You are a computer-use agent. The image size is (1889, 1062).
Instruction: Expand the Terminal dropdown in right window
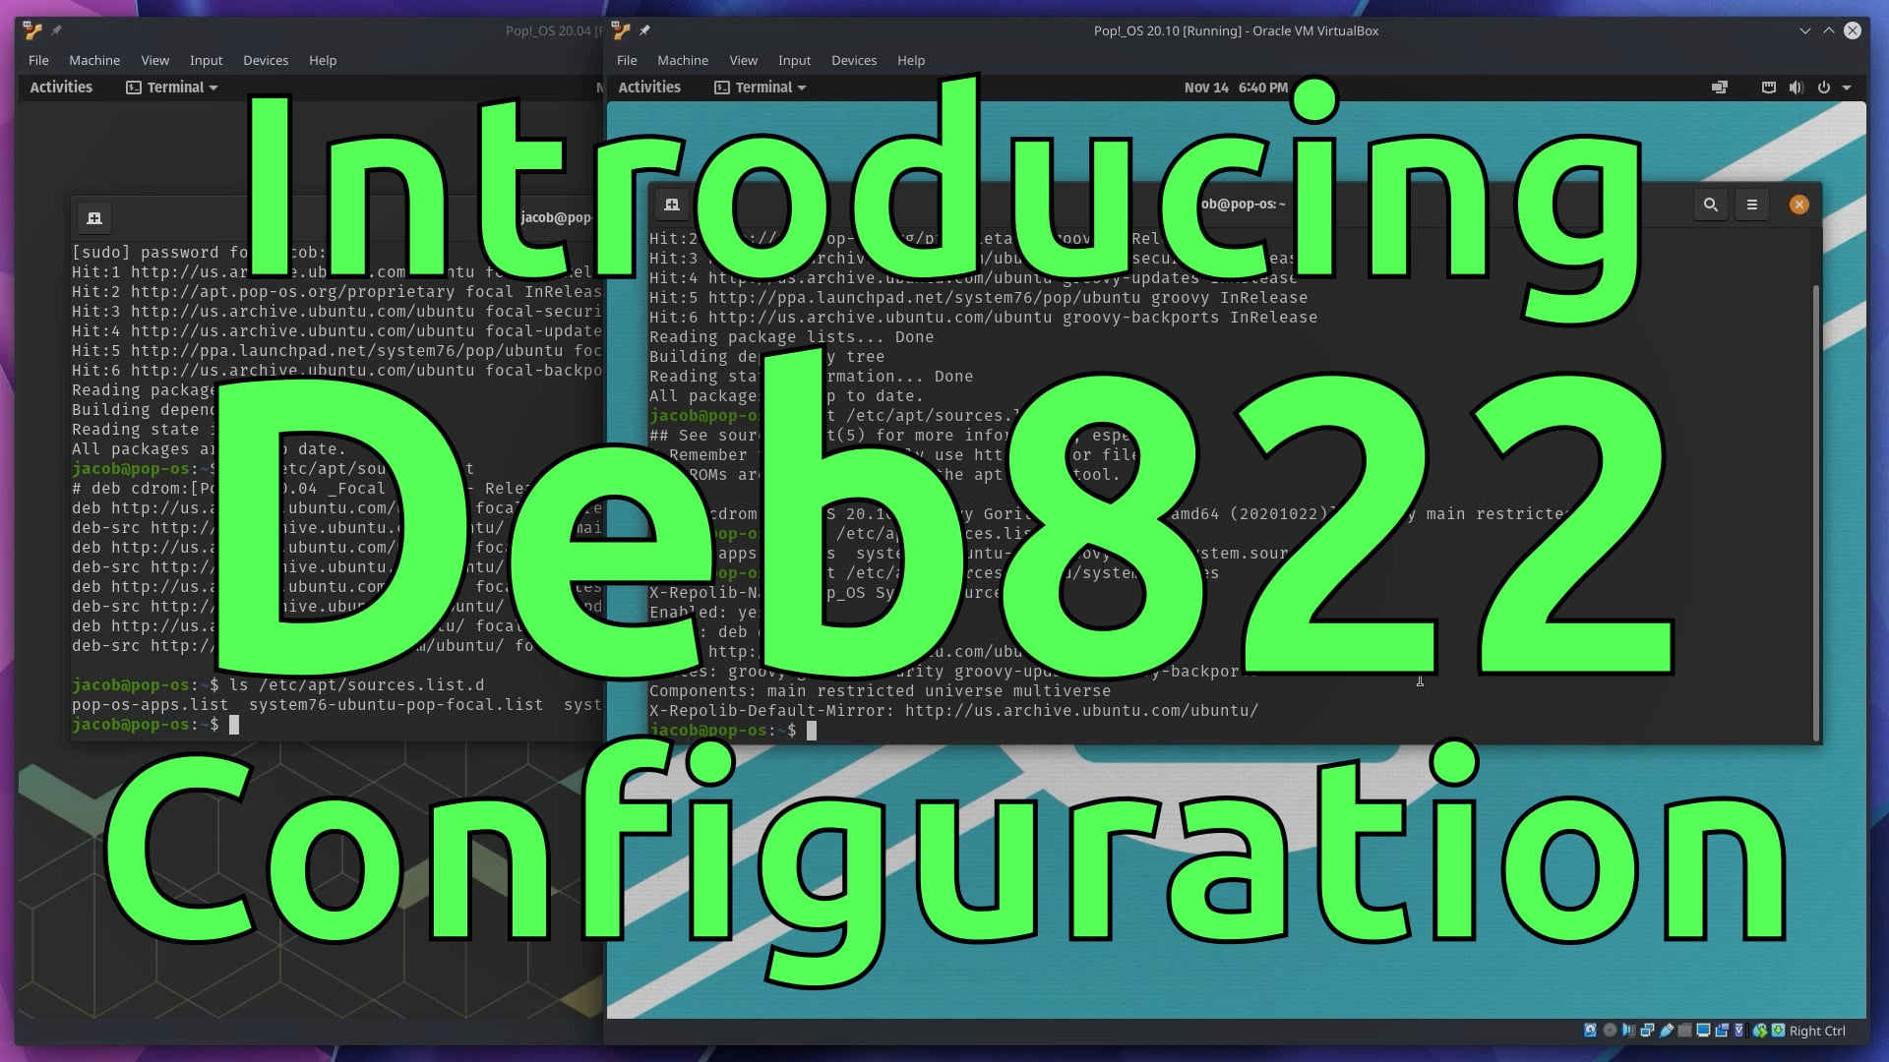point(801,87)
